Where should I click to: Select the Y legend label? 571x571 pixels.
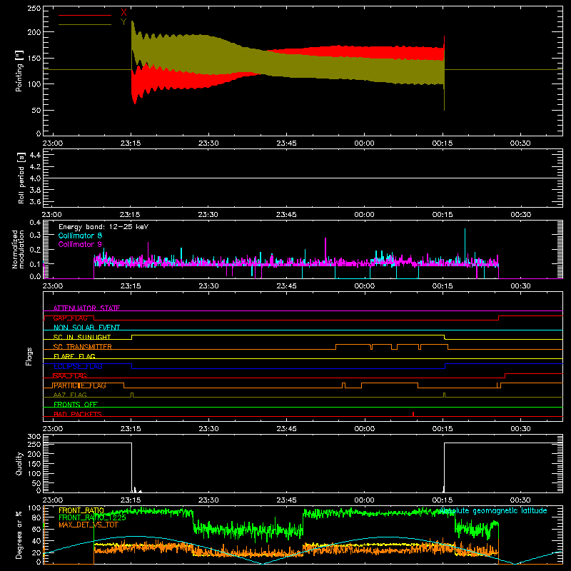(123, 22)
